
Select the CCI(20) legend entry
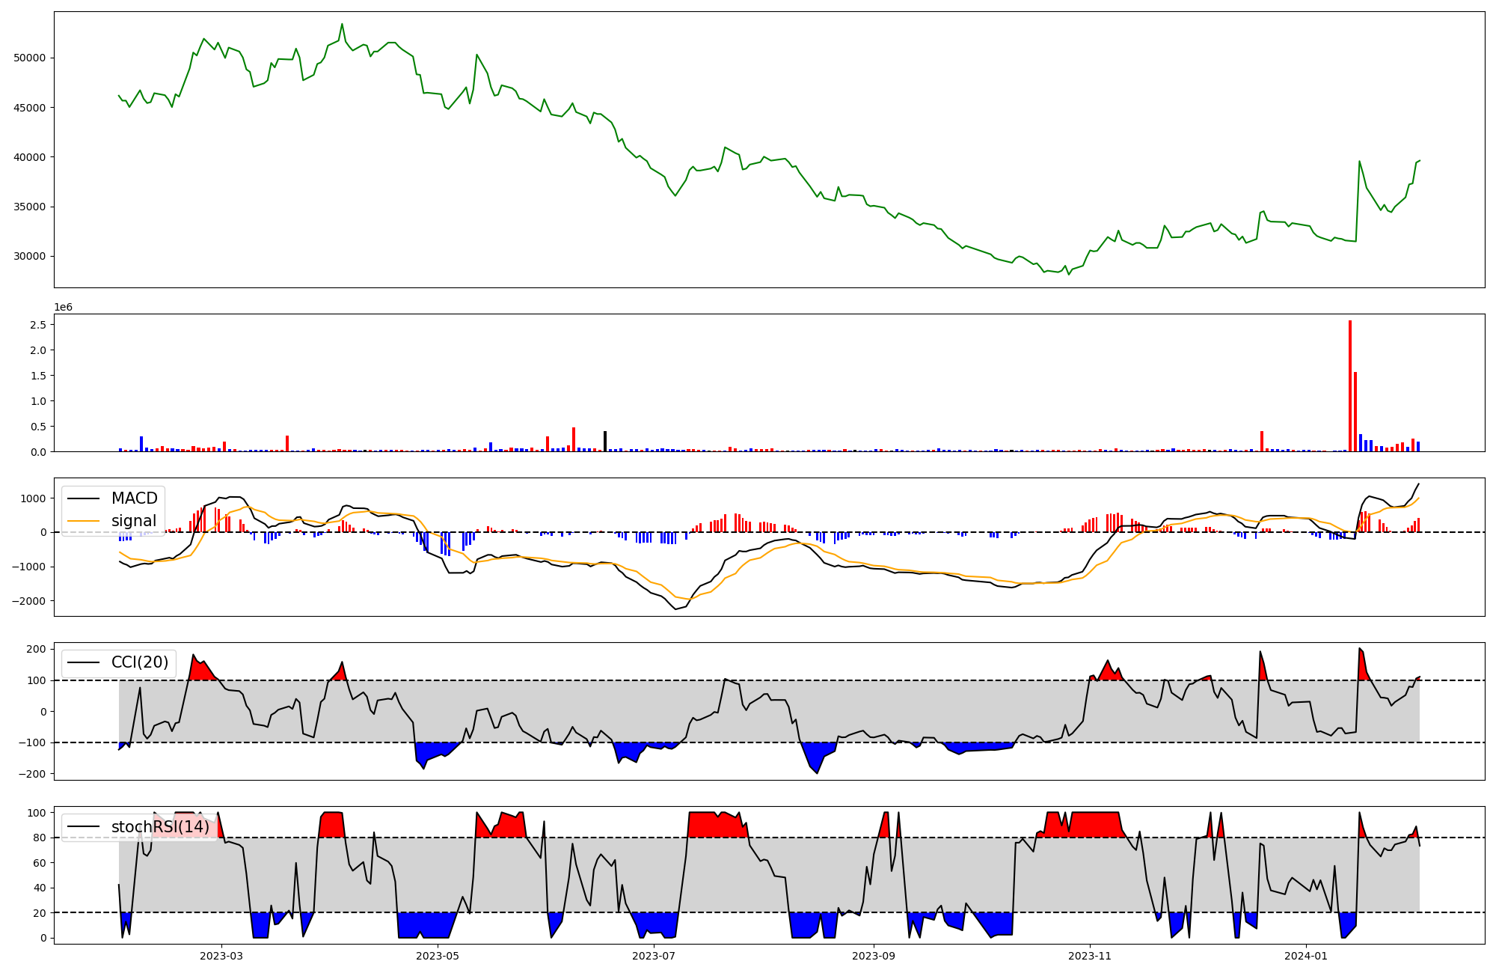pos(139,662)
